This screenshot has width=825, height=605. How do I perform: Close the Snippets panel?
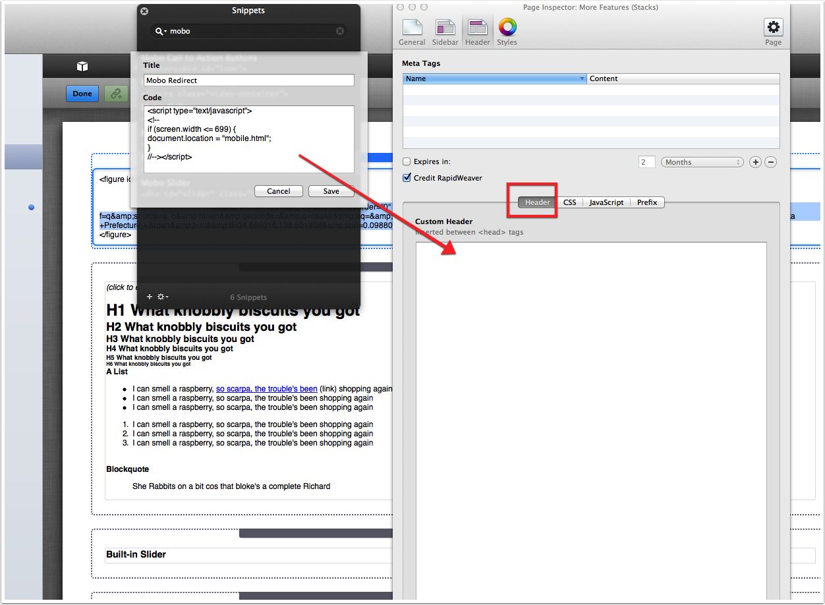144,11
